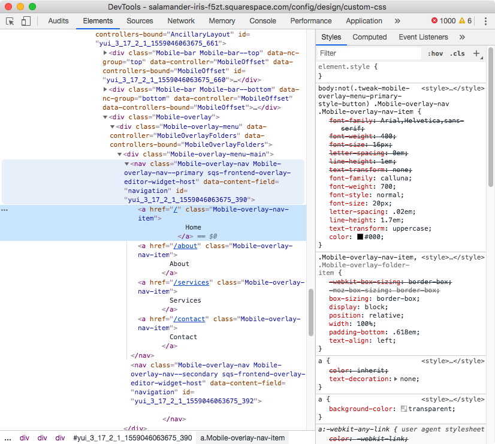Expand the Mobile-bar Mobile-bar--top div node
Image resolution: width=495 pixels, height=444 pixels.
click(105, 53)
